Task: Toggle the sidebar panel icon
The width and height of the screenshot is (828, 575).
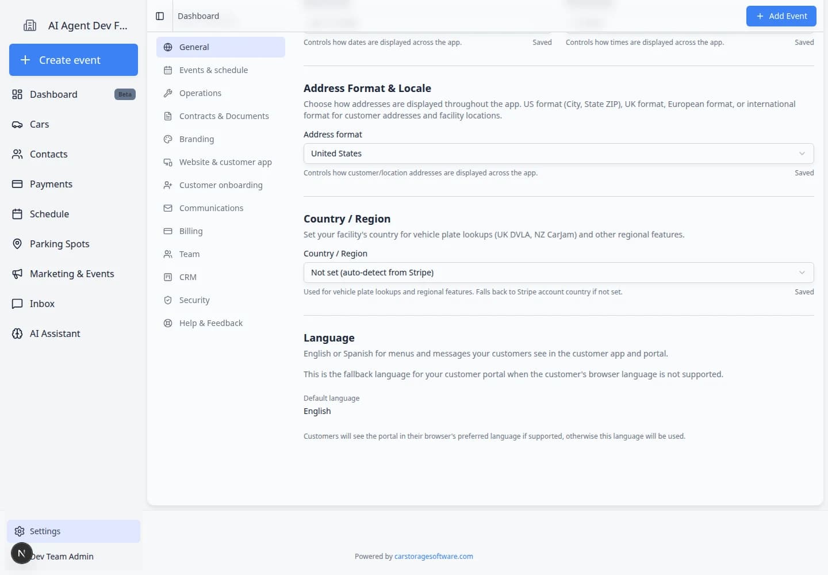Action: pyautogui.click(x=160, y=16)
